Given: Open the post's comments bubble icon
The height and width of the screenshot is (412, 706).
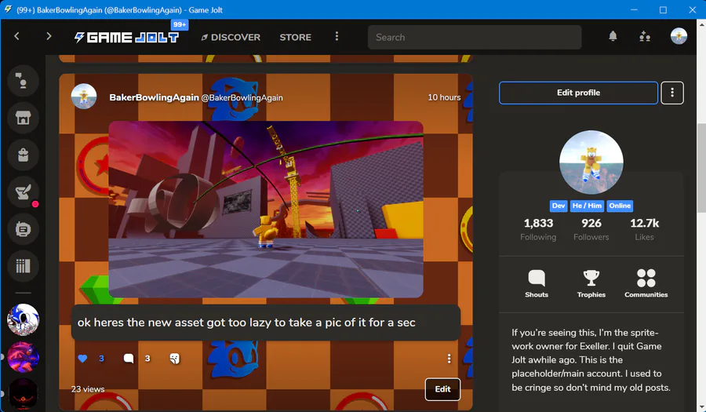Looking at the screenshot, I should [x=129, y=359].
